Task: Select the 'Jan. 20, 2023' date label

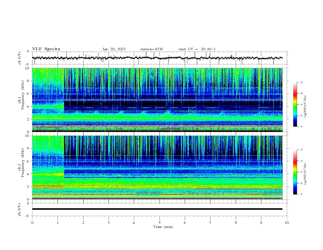Action: (114, 49)
